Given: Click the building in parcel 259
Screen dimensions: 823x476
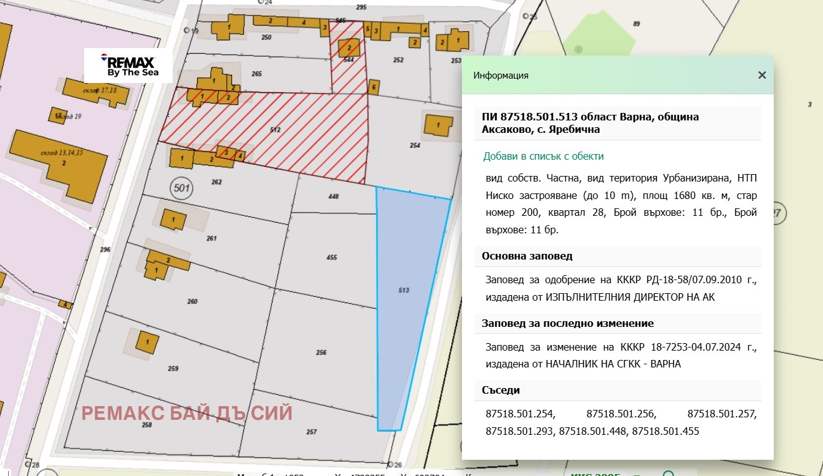Looking at the screenshot, I should click(147, 343).
